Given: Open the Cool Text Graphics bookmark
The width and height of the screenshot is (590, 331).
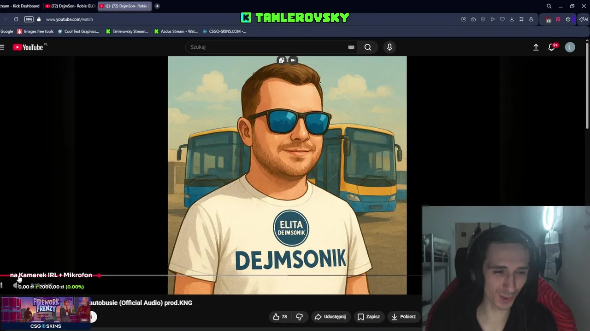Looking at the screenshot, I should [78, 31].
